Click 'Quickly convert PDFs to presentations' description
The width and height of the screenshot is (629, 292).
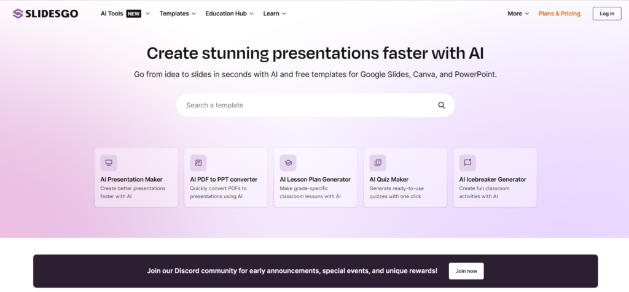click(x=219, y=193)
